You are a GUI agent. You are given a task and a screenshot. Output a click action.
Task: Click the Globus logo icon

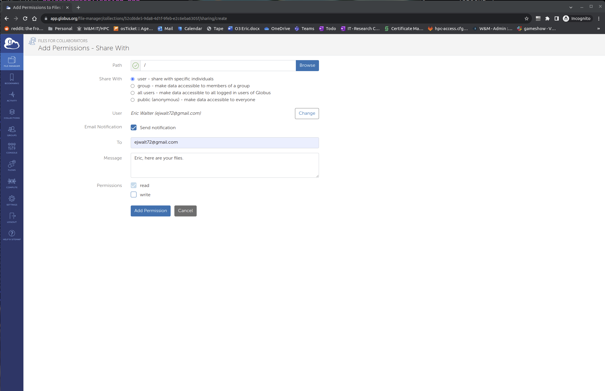click(12, 43)
